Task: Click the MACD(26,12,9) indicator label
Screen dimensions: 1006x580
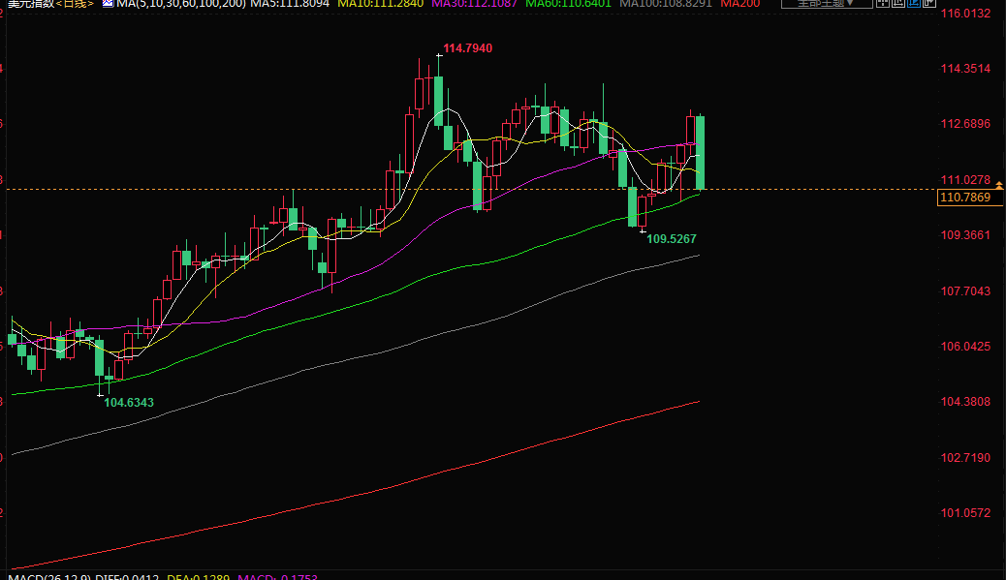Action: (47, 577)
